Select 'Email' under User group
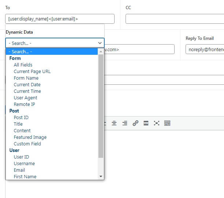Image resolution: width=224 pixels, height=198 pixels. click(x=52, y=170)
